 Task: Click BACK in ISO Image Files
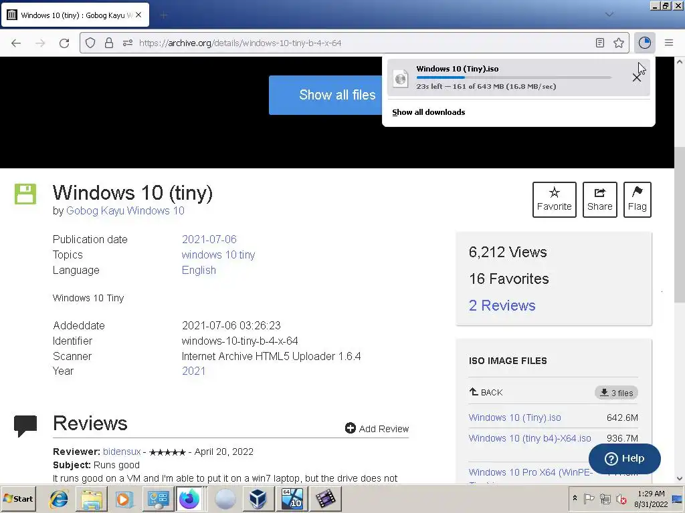tap(486, 392)
